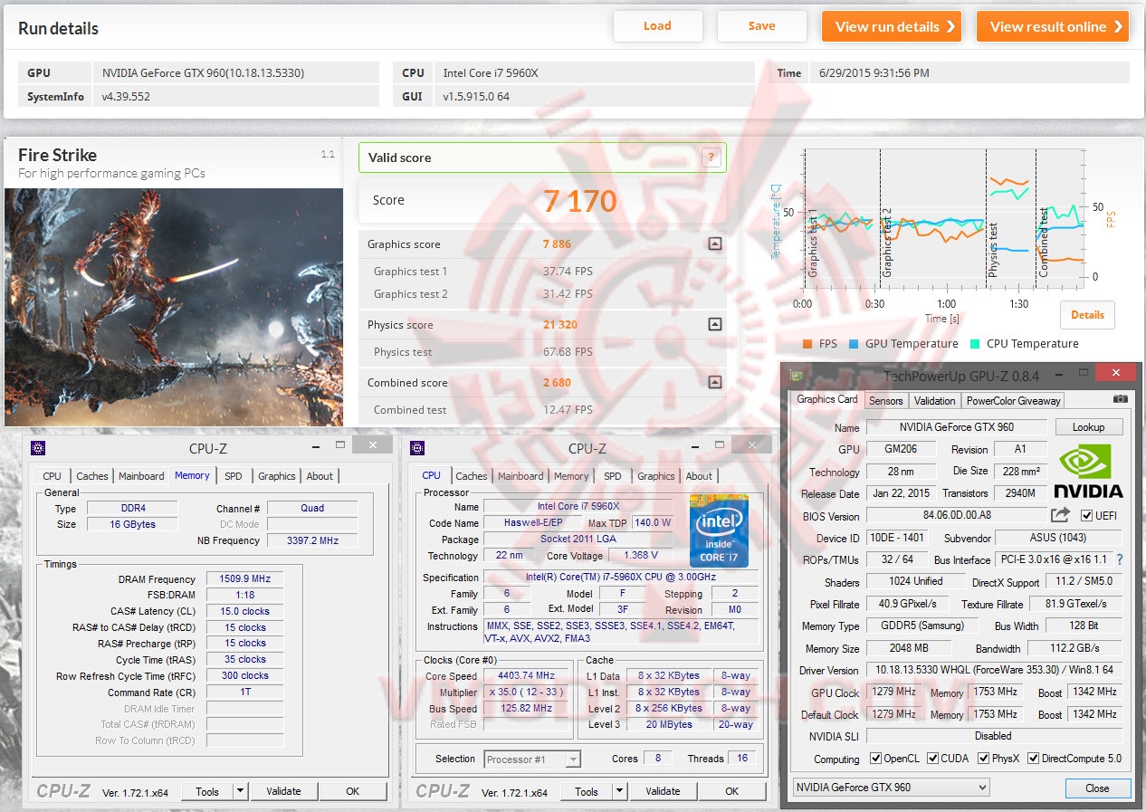This screenshot has height=812, width=1146.
Task: Open Memory tab in right CPU-Z window
Action: pyautogui.click(x=571, y=476)
